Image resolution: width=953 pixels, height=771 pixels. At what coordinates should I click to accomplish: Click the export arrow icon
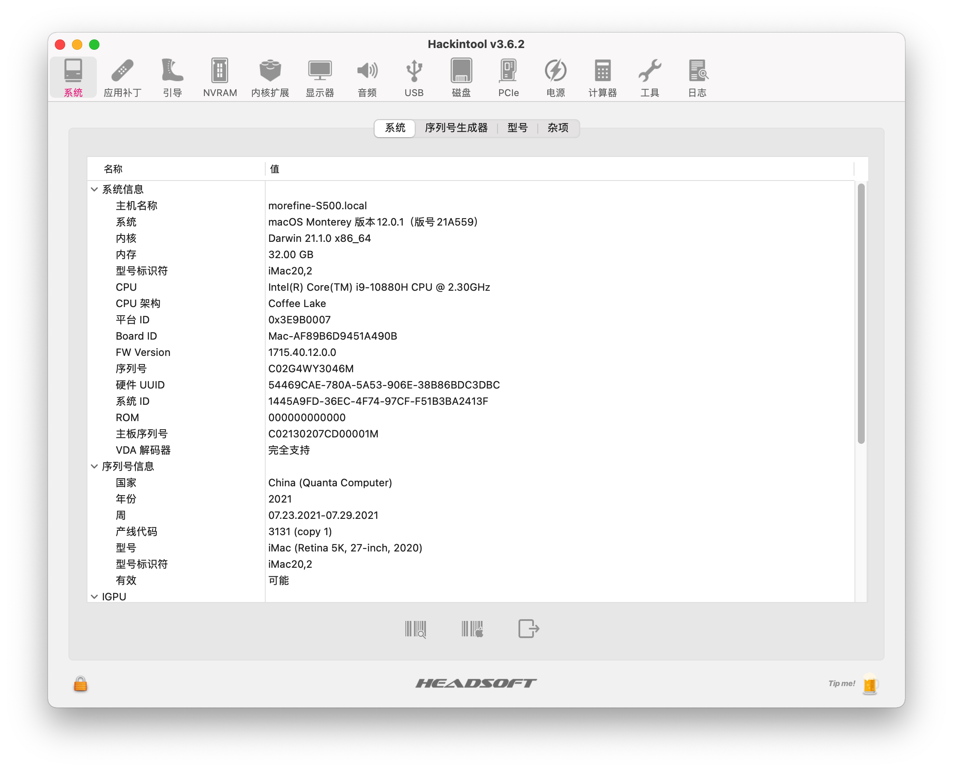pyautogui.click(x=528, y=629)
